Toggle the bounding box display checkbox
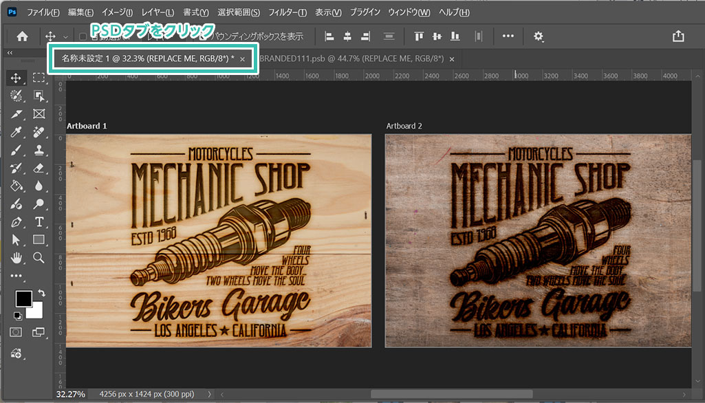Image resolution: width=705 pixels, height=403 pixels. coord(204,36)
